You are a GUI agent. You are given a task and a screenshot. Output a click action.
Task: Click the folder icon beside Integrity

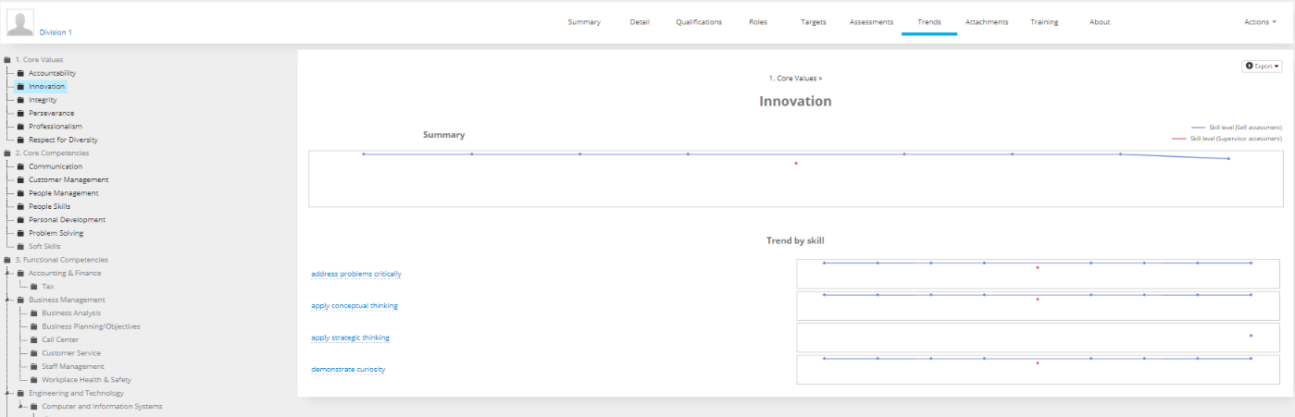coord(20,100)
